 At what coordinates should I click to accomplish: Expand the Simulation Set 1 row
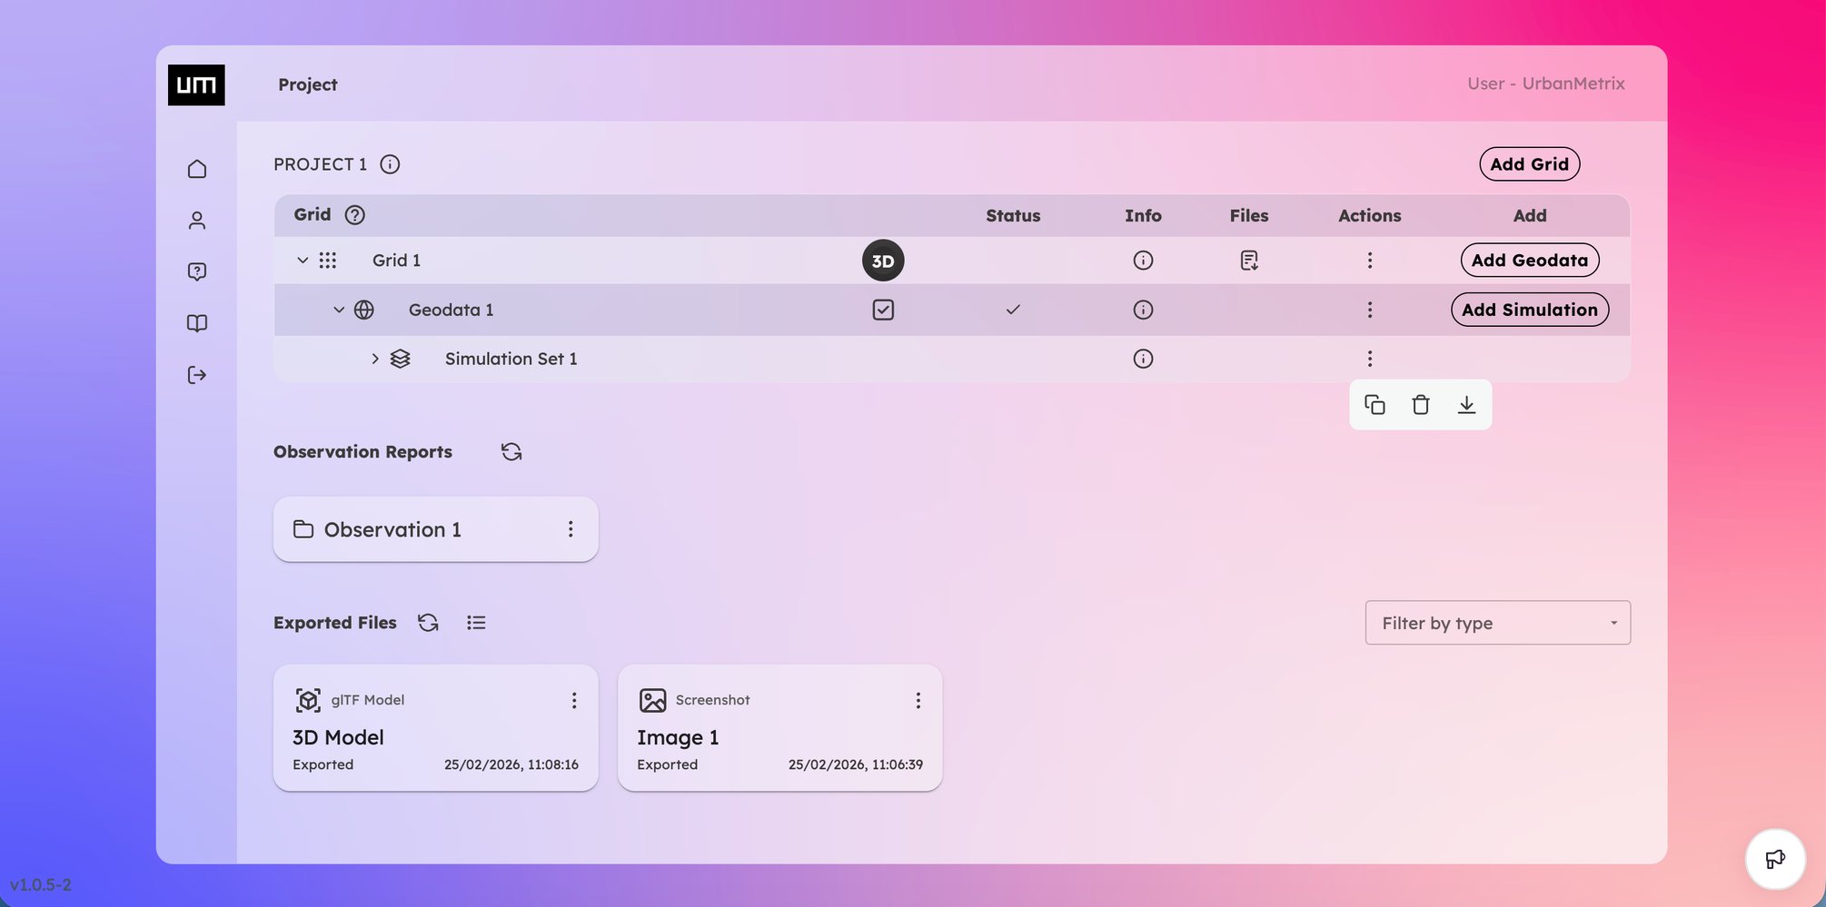click(x=374, y=359)
